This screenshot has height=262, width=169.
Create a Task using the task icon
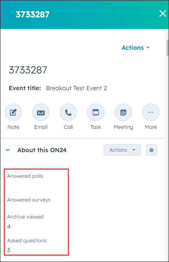click(96, 112)
